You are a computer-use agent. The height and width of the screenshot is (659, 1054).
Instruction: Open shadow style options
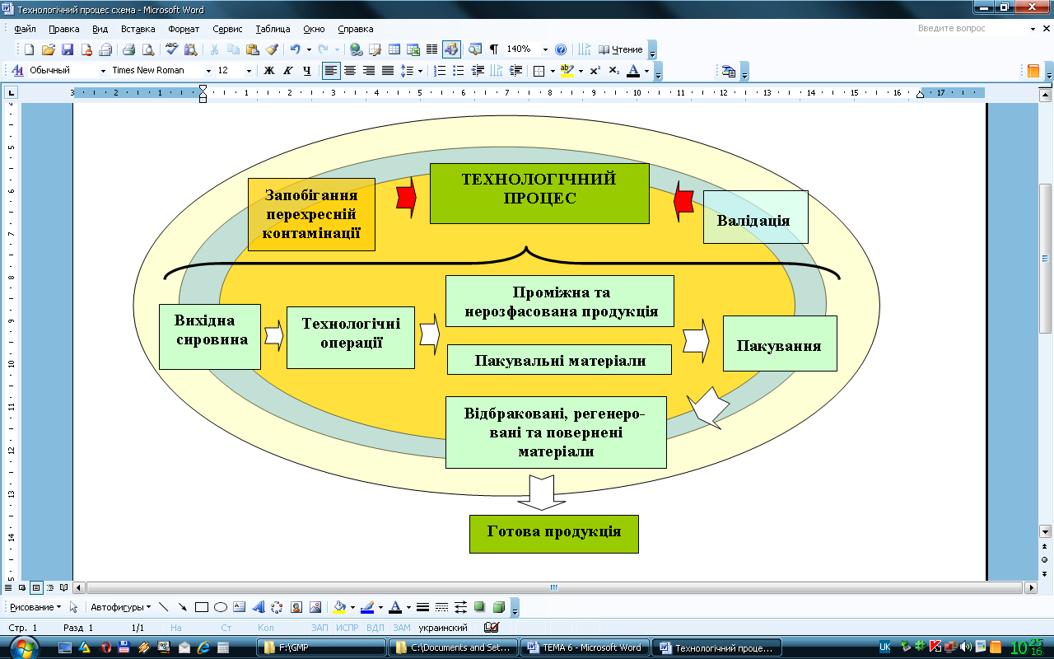(x=479, y=607)
